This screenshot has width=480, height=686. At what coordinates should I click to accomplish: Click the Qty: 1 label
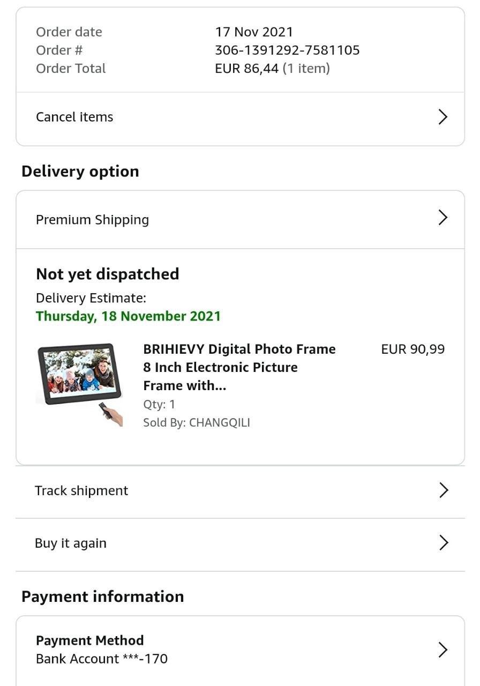159,404
